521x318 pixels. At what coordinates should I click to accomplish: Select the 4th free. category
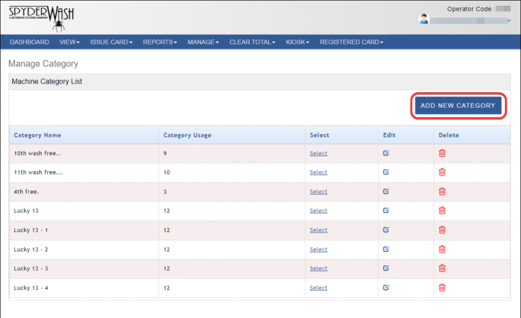[318, 191]
